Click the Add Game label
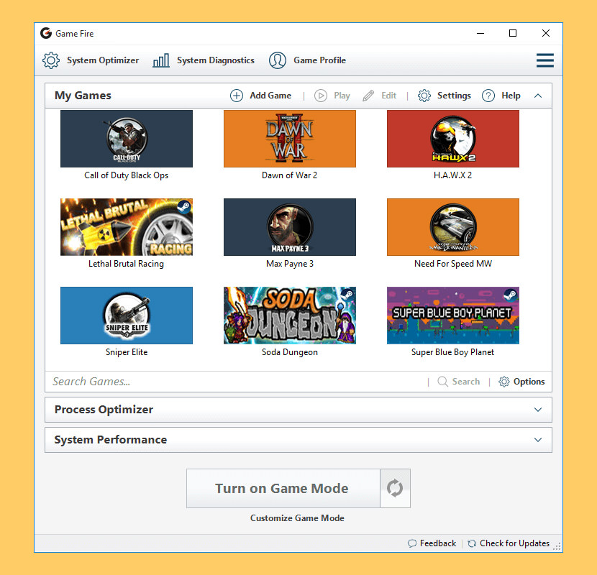The width and height of the screenshot is (597, 575). coord(270,96)
